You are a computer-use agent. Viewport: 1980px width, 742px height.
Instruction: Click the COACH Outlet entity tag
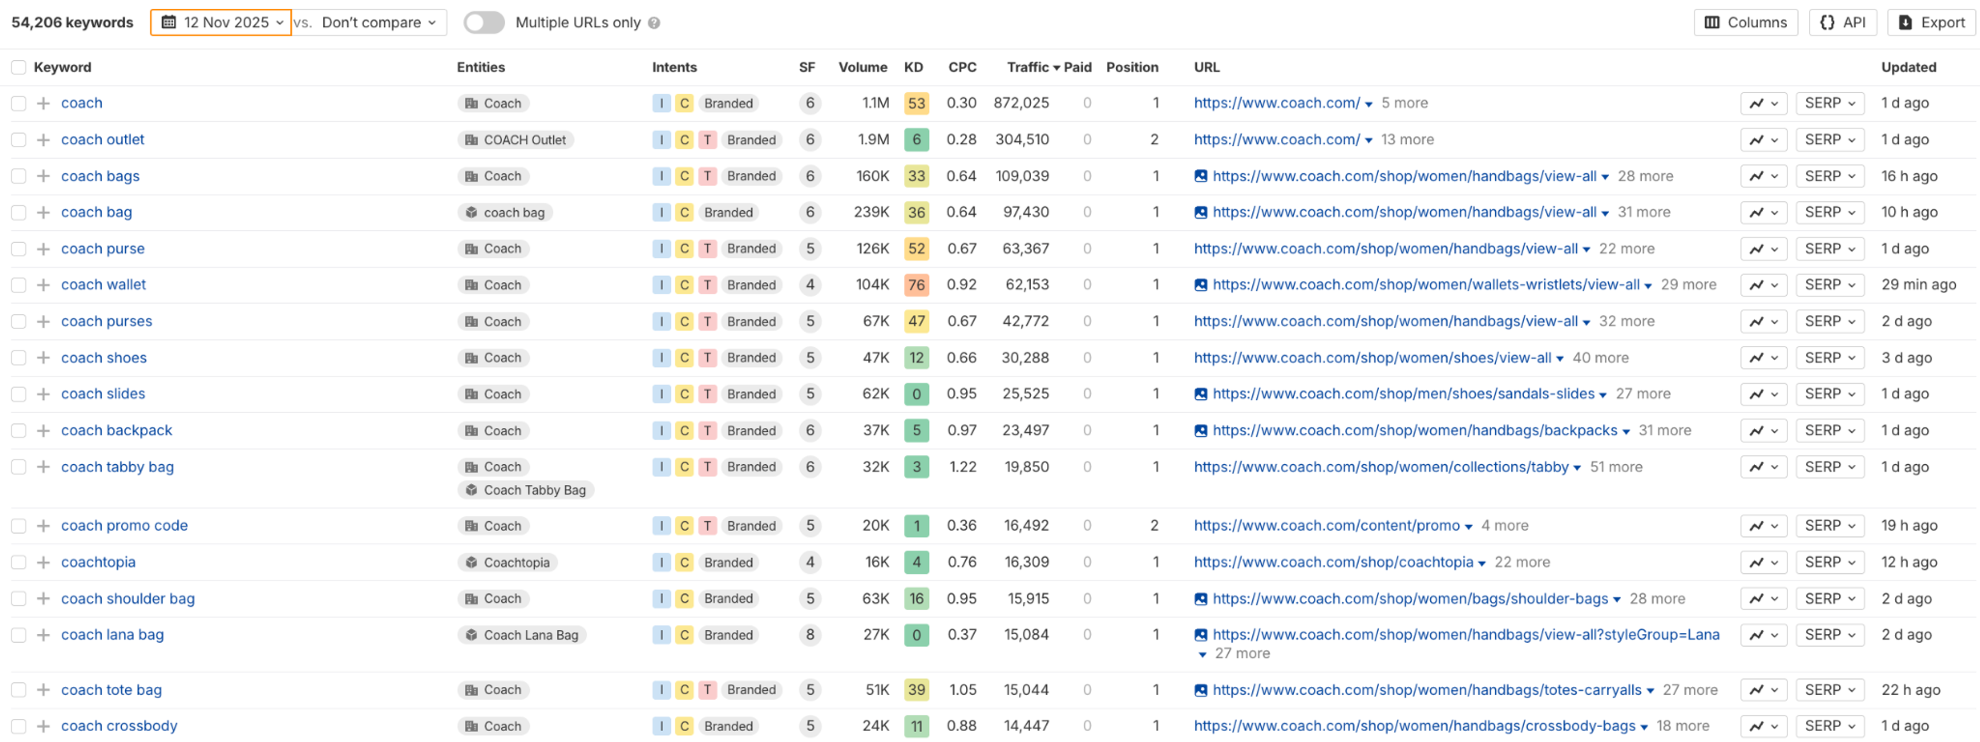point(515,140)
